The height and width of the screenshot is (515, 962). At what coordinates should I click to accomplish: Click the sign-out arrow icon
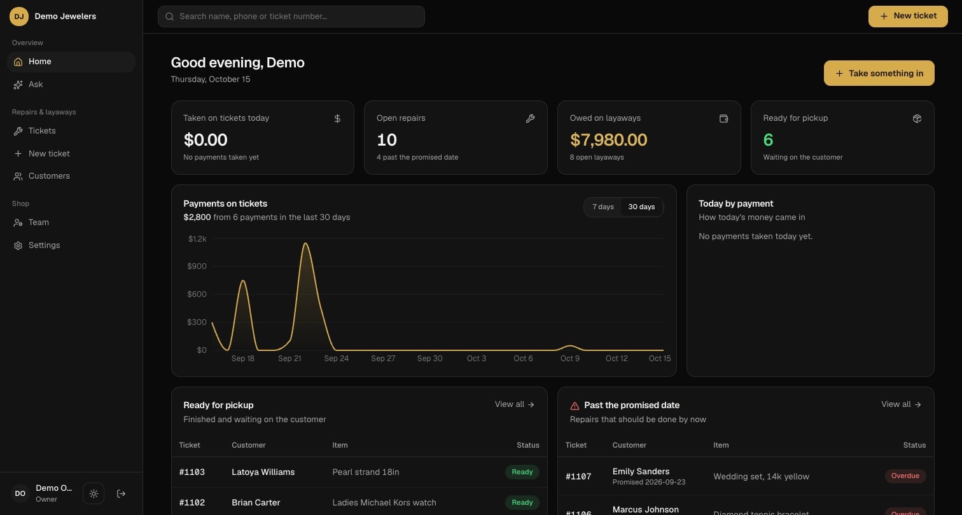click(x=122, y=493)
